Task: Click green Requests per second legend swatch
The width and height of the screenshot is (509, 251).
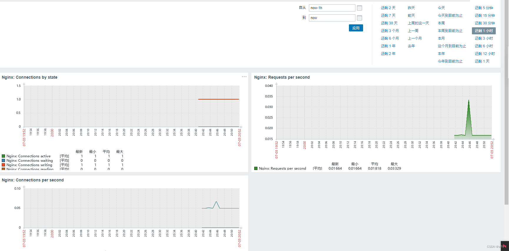Action: coord(256,169)
